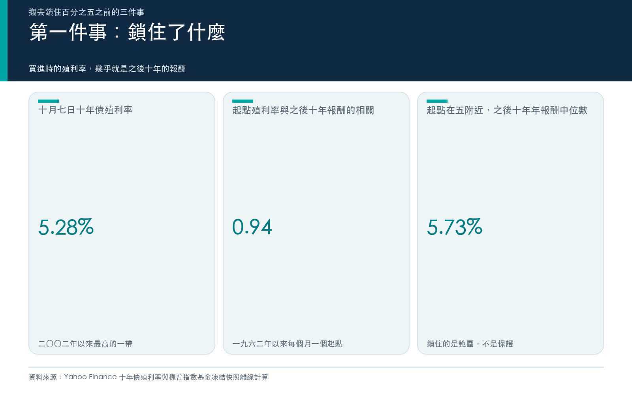This screenshot has width=632, height=395.
Task: Click the note 一九六二年以來每個月一個起點
Action: point(288,344)
